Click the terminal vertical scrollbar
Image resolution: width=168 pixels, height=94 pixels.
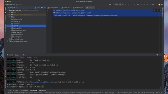pos(161,87)
